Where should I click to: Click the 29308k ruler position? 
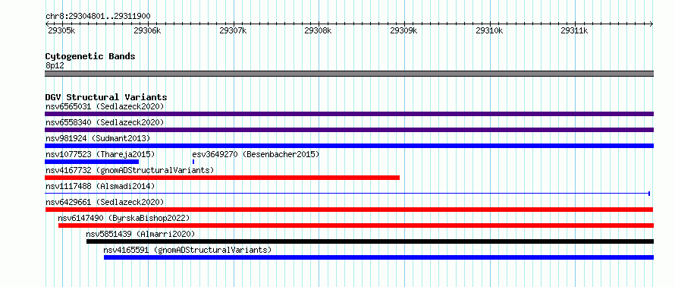coord(318,30)
